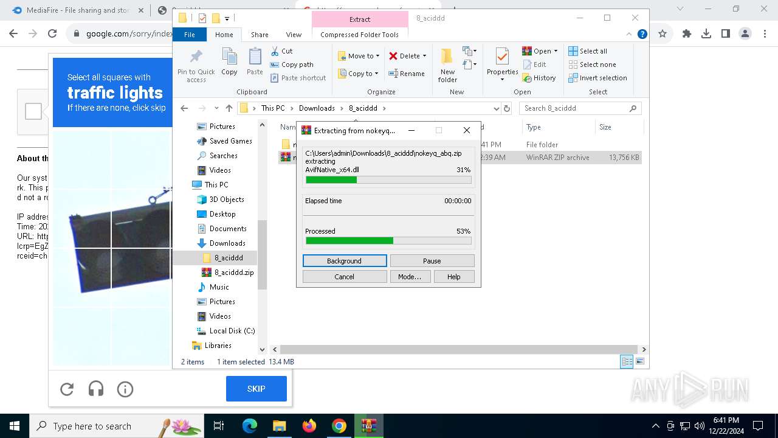The image size is (778, 438).
Task: Open captcha help info icon
Action: (125, 389)
